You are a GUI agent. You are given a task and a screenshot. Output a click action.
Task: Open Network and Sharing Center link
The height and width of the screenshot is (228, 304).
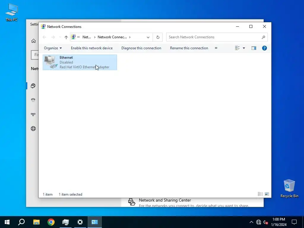click(165, 200)
